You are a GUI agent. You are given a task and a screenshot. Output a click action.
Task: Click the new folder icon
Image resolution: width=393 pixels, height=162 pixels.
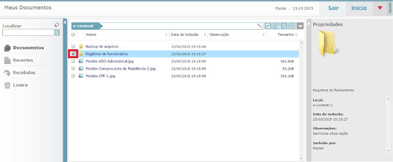[x=276, y=26]
